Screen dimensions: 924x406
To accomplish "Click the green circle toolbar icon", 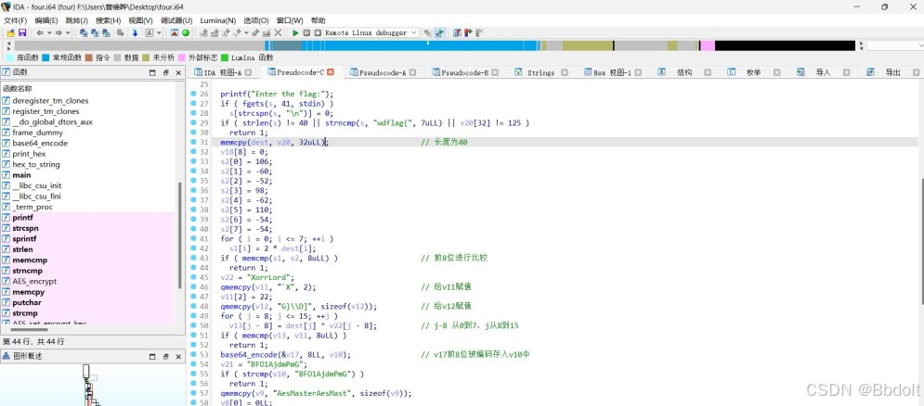I will point(186,33).
